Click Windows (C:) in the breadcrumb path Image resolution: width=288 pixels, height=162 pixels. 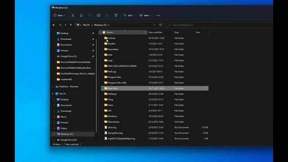click(x=100, y=25)
